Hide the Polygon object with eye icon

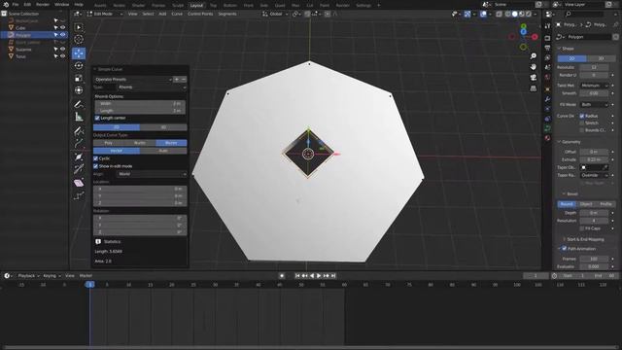(62, 35)
